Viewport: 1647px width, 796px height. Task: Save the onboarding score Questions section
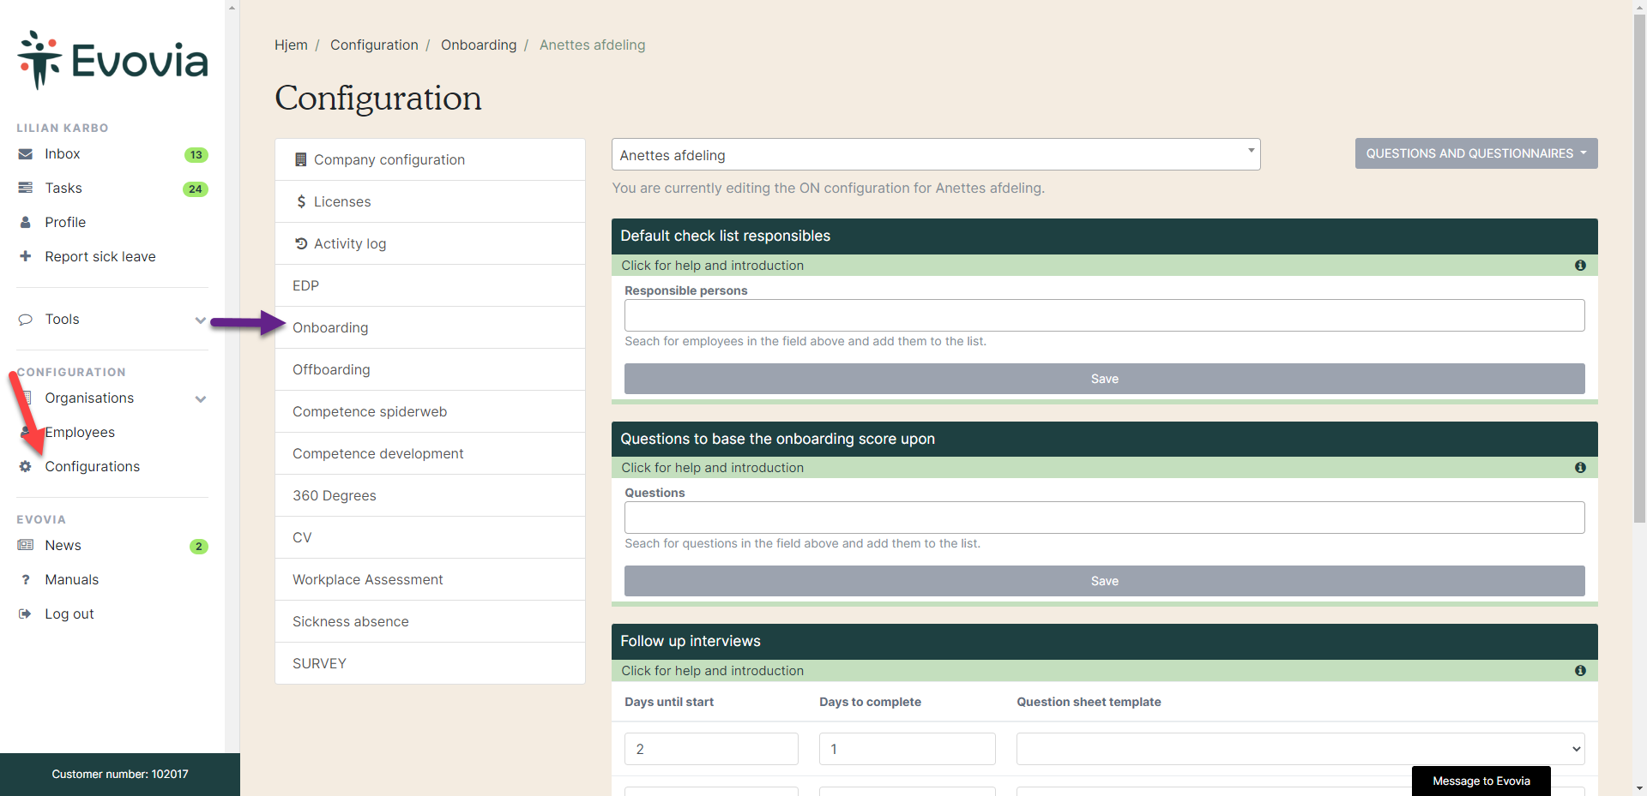tap(1104, 581)
